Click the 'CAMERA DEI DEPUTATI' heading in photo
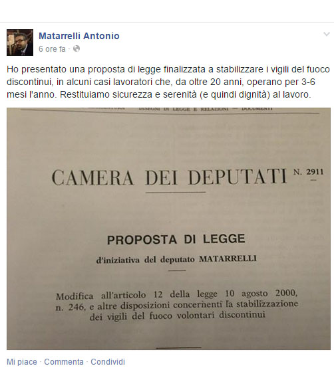The image size is (334, 370). (x=169, y=177)
